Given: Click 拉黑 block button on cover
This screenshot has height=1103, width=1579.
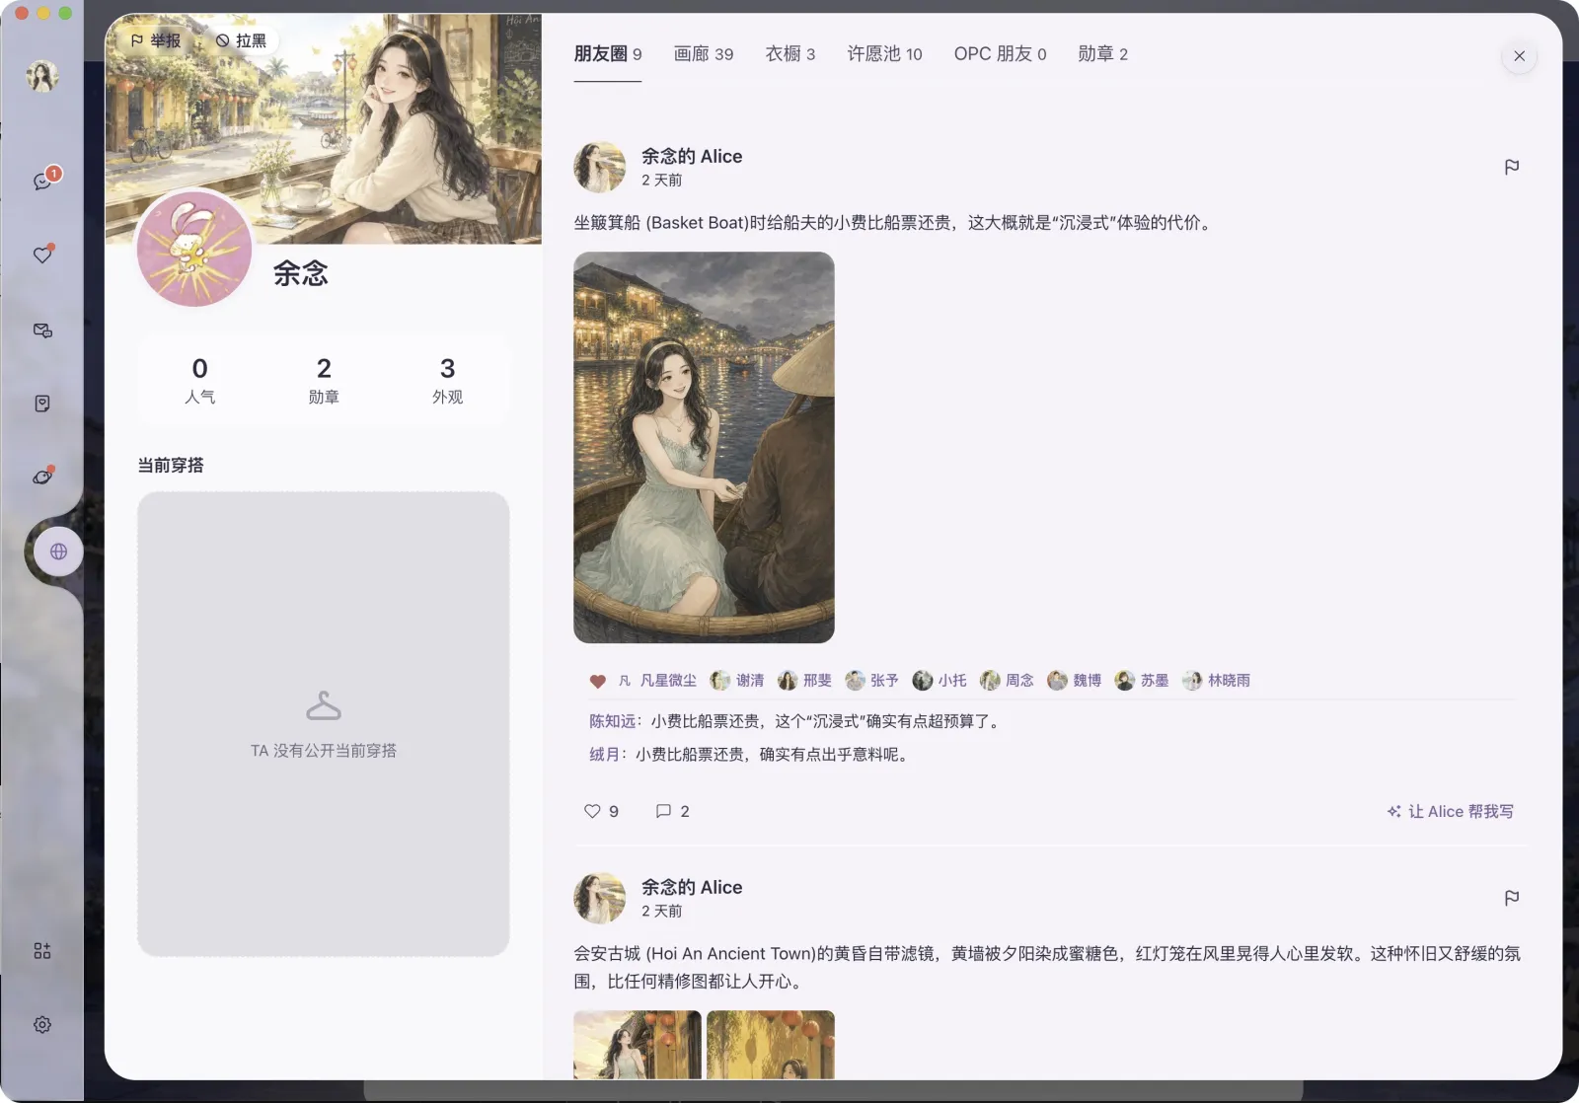Looking at the screenshot, I should [x=241, y=40].
